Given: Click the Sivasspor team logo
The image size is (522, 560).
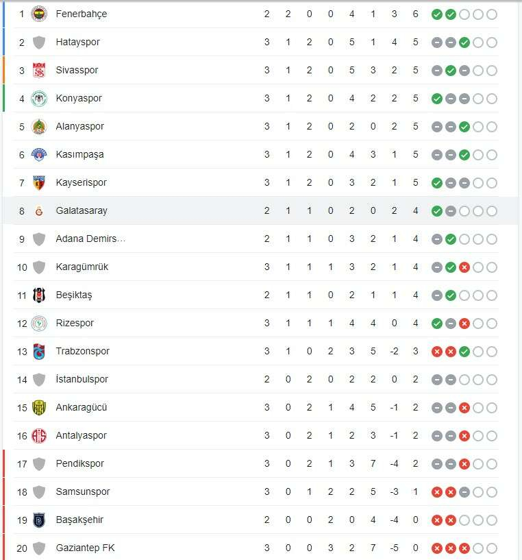Looking at the screenshot, I should point(39,71).
